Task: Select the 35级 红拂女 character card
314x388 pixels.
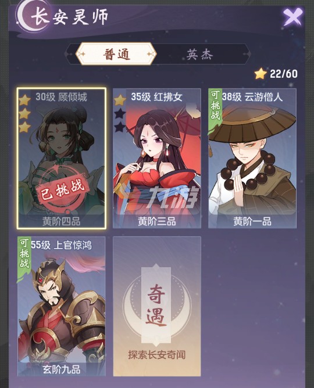Action: coord(157,159)
